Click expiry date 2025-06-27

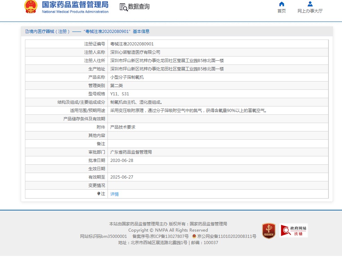[122, 177]
